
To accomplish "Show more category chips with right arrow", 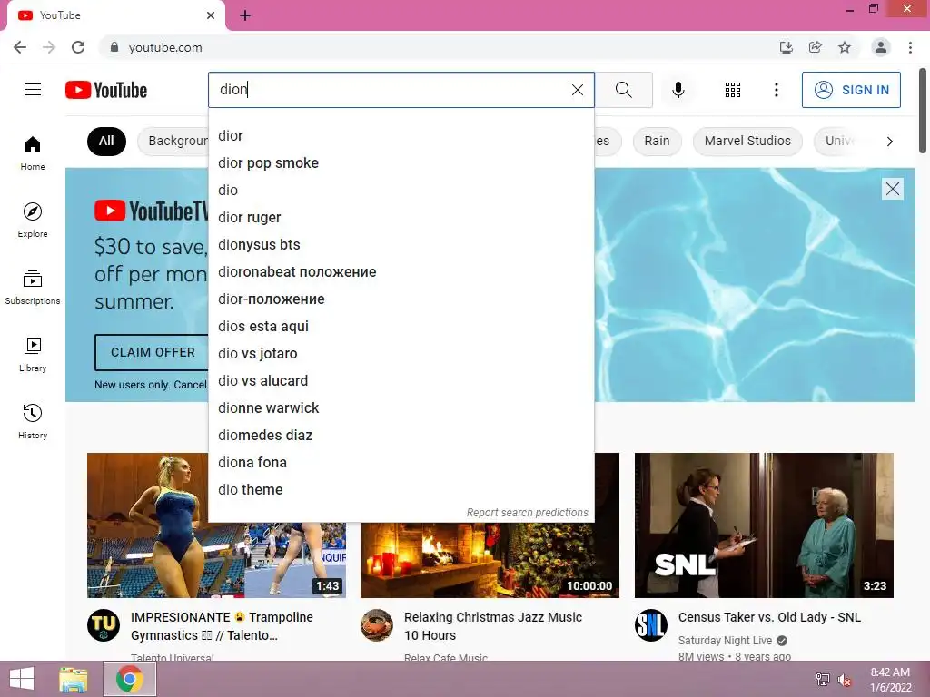I will [x=889, y=141].
